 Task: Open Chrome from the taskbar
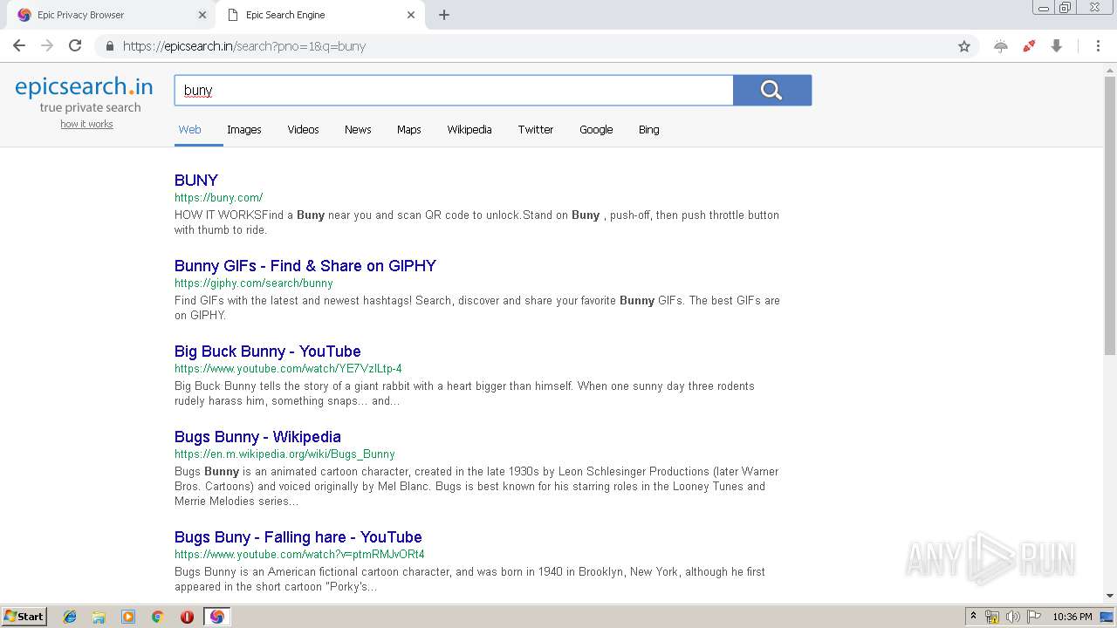(x=157, y=617)
